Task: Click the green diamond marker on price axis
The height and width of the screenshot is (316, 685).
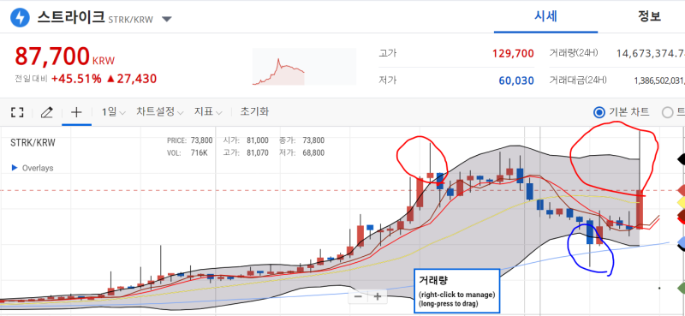Action: click(681, 288)
